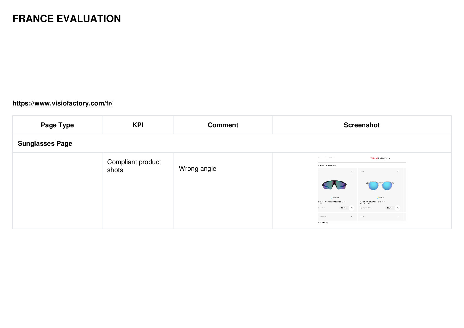Viewport: 464px width, 328px height.
Task: Open the blue-lens Oakley Pitchman product image
Action: point(380,186)
